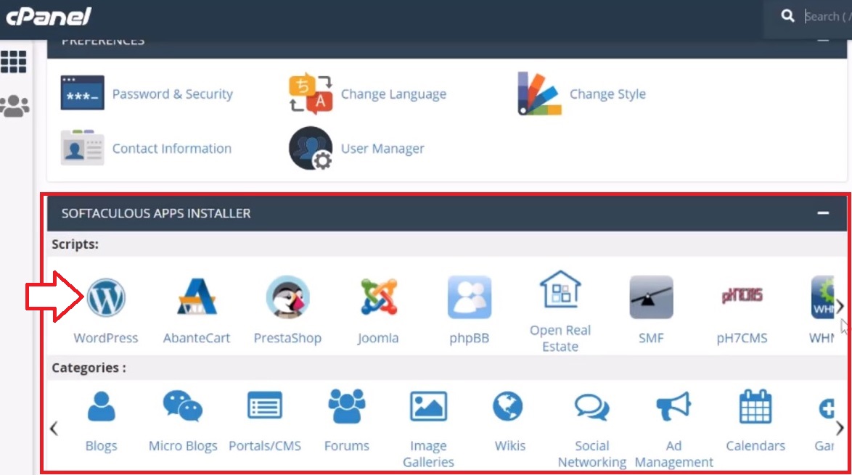
Task: Open the users icon in sidebar
Action: point(15,106)
